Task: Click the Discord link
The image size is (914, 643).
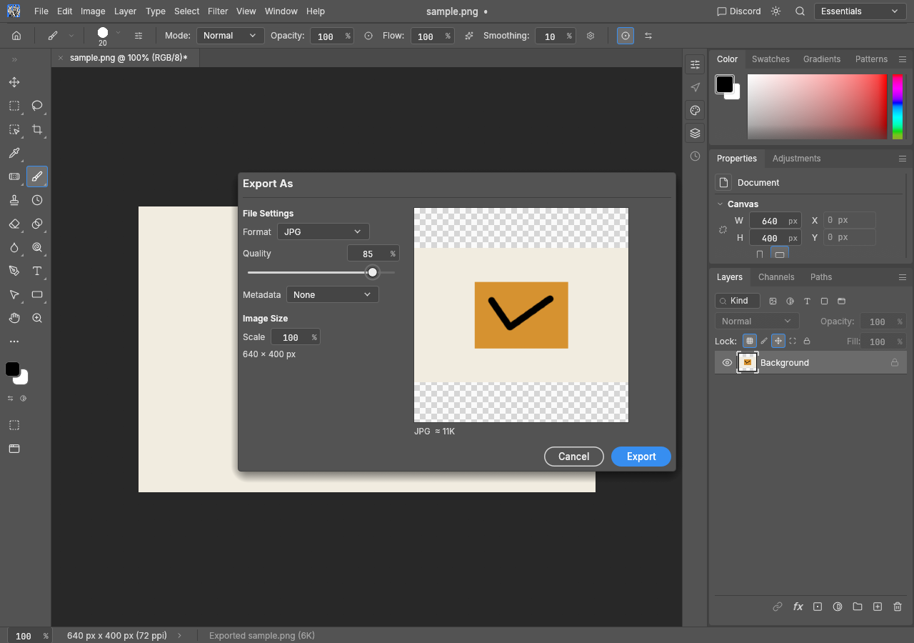Action: click(x=739, y=11)
